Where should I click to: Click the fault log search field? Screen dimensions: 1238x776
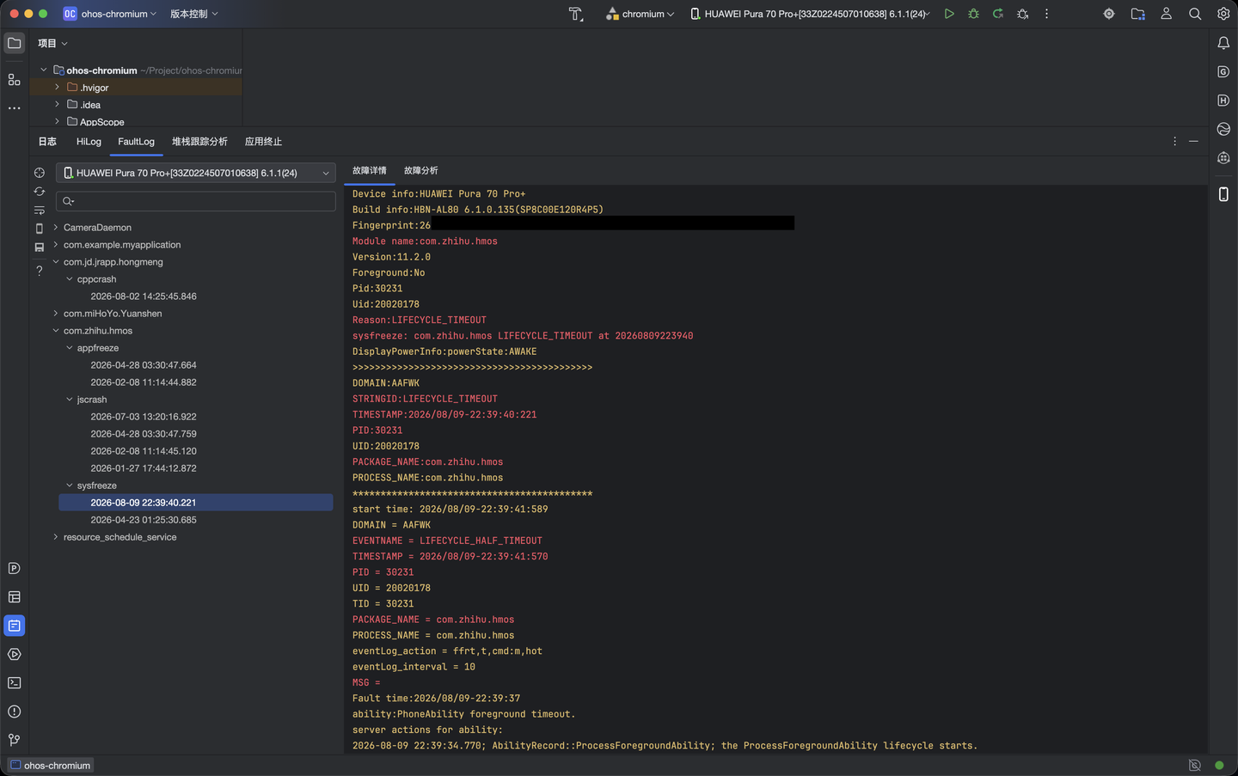coord(196,201)
